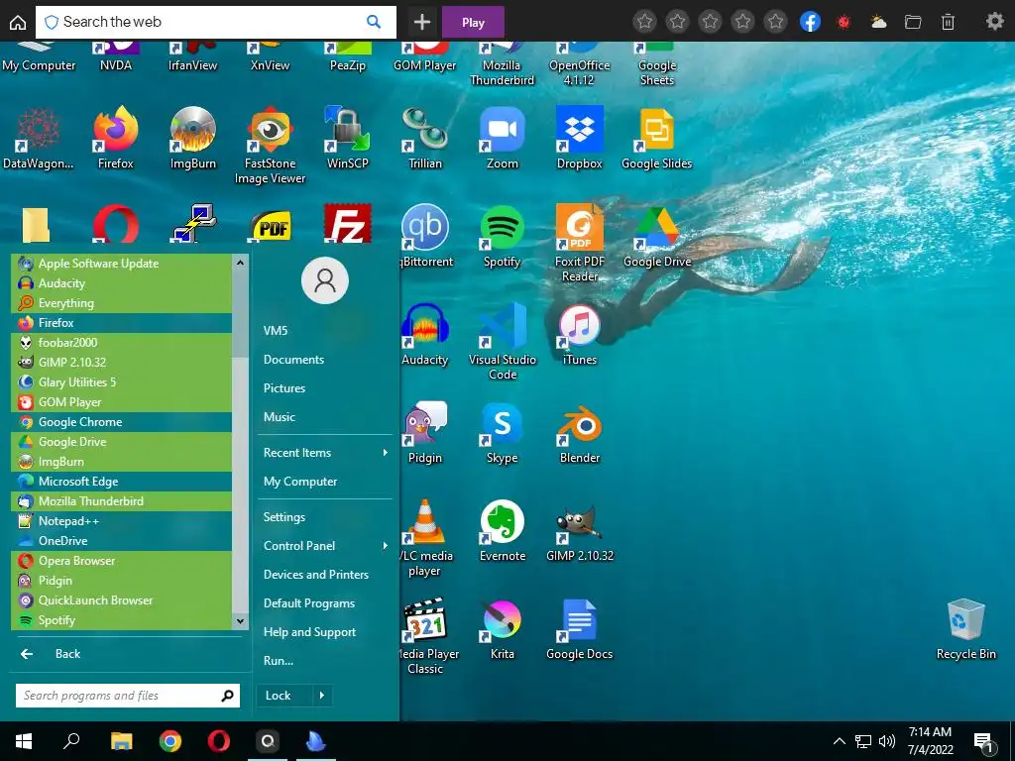
Task: Open the notification center icon
Action: point(983,742)
